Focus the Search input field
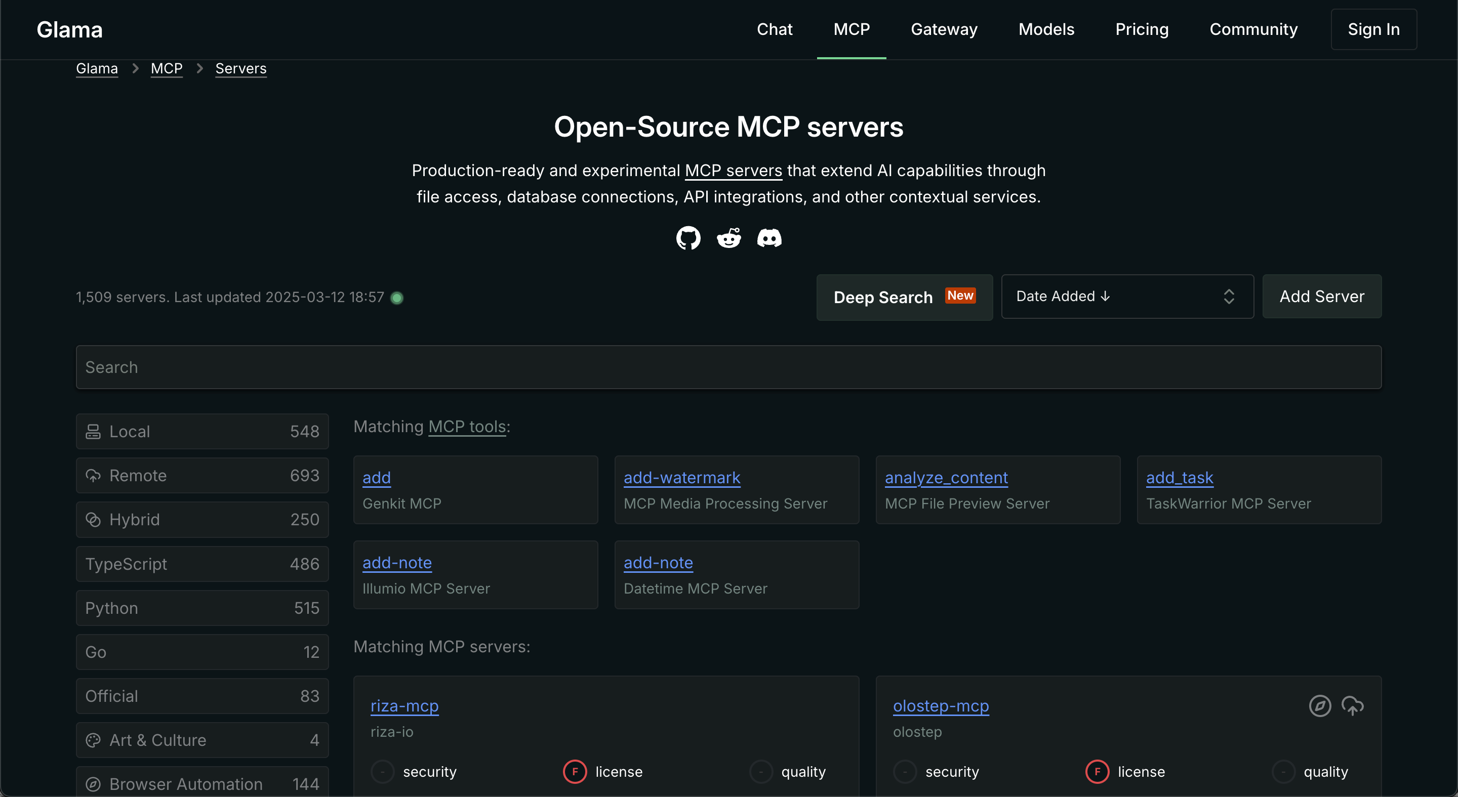The width and height of the screenshot is (1458, 797). (x=728, y=367)
